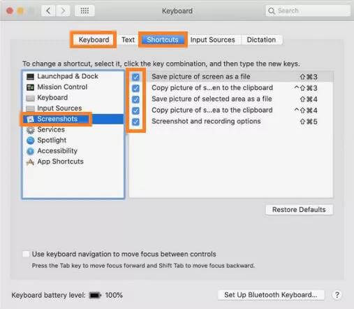This screenshot has height=309, width=354.
Task: Uncheck Copy picture of selected area to clipboard
Action: pos(135,110)
